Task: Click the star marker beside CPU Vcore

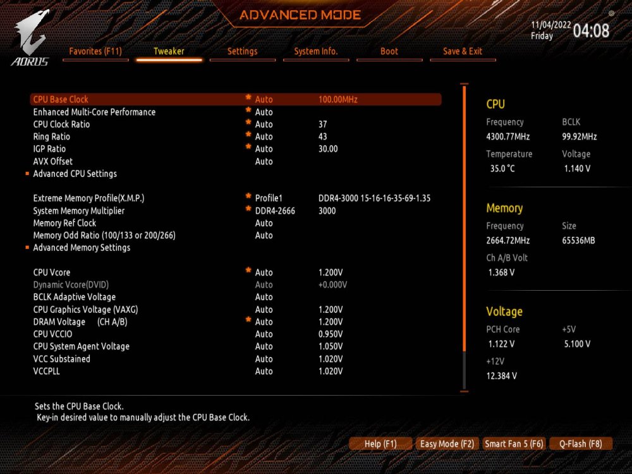Action: 248,270
